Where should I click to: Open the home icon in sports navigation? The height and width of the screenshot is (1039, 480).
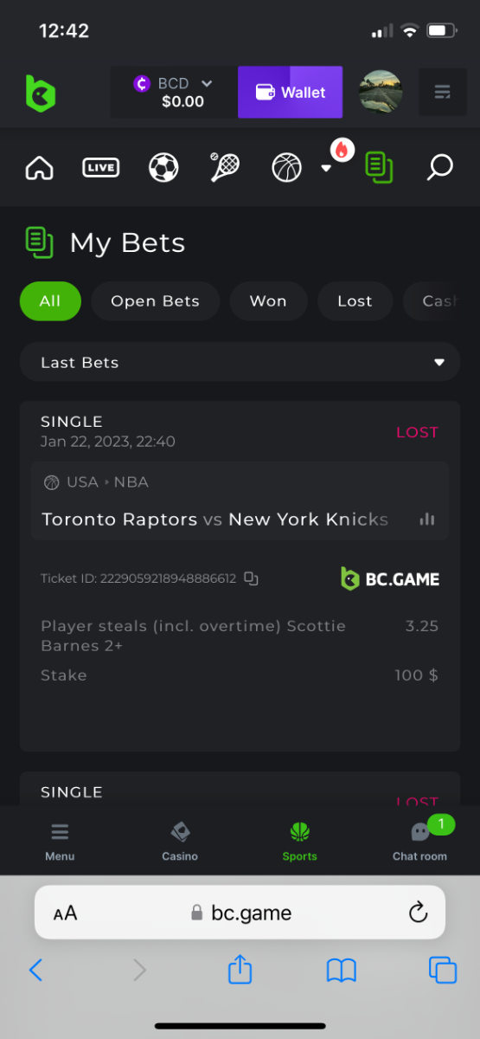click(x=40, y=168)
